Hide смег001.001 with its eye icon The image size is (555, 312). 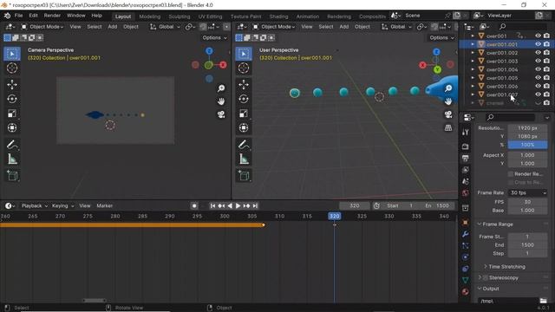tap(538, 44)
